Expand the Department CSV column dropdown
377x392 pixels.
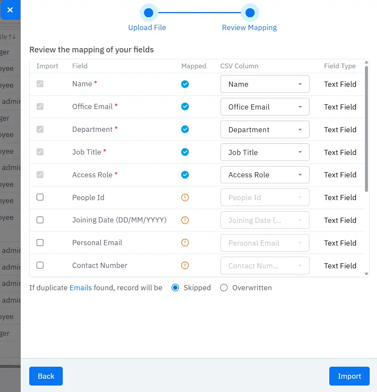265,130
